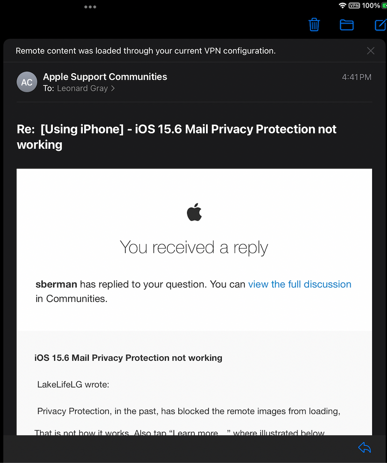Open the multitasking three-dots menu
Viewport: 387px width, 463px height.
pyautogui.click(x=90, y=7)
